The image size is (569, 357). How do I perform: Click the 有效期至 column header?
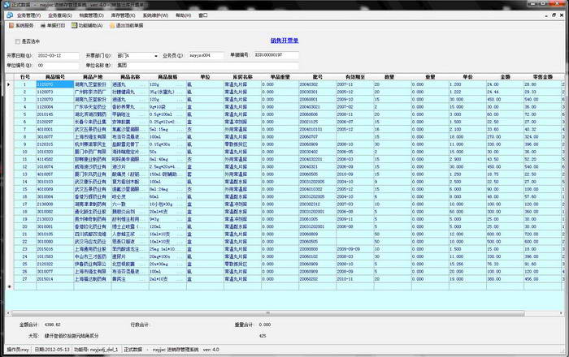tap(355, 77)
